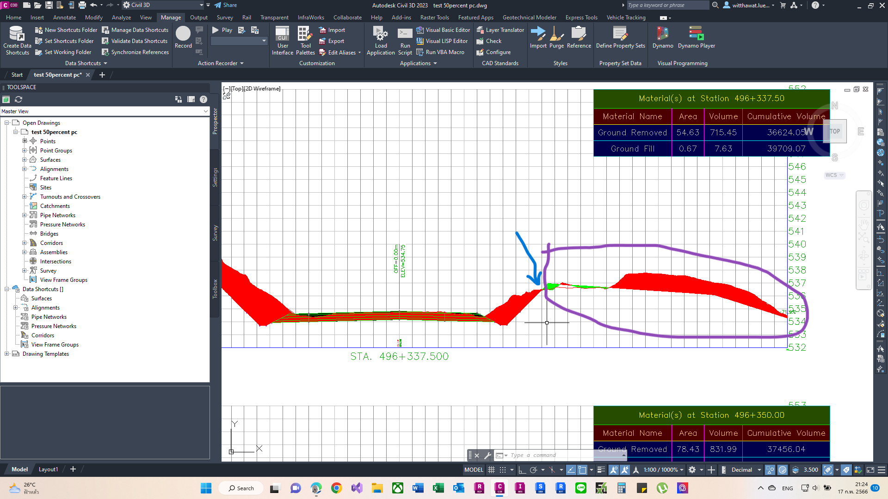Toggle snap mode dotted grid icon
This screenshot has width=888, height=499.
coord(503,470)
